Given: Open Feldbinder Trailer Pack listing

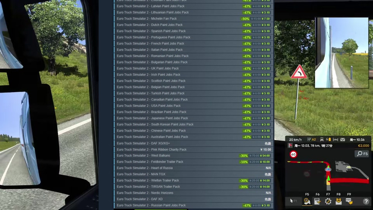Looking at the screenshot, I should pyautogui.click(x=193, y=162).
